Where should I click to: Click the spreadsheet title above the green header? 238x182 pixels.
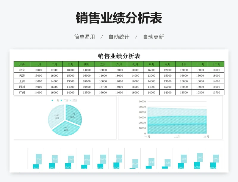click(119, 56)
